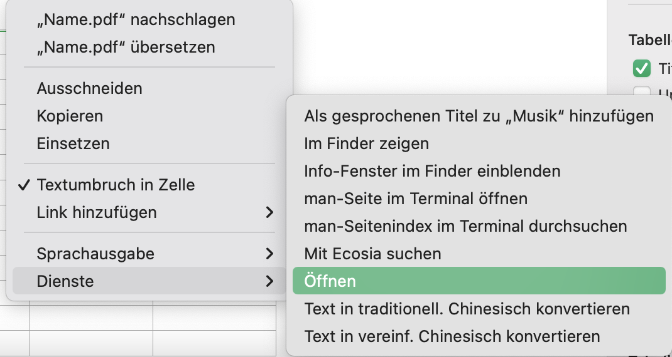Image resolution: width=672 pixels, height=357 pixels.
Task: Convert text to simplified Chinese (vereinf.)
Action: pyautogui.click(x=452, y=336)
